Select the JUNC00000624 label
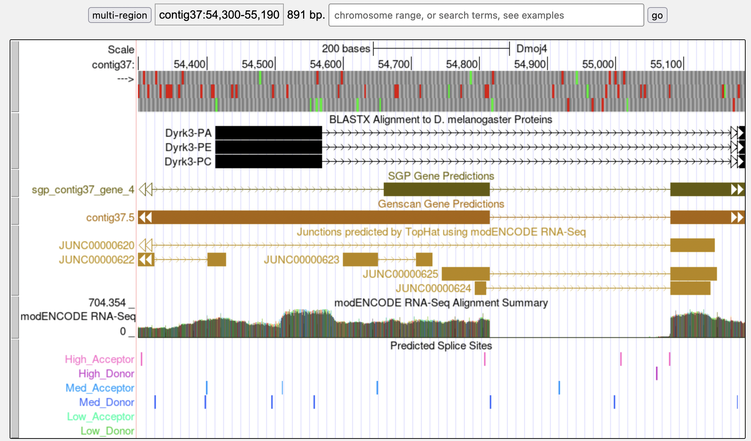The image size is (751, 441). coord(433,288)
